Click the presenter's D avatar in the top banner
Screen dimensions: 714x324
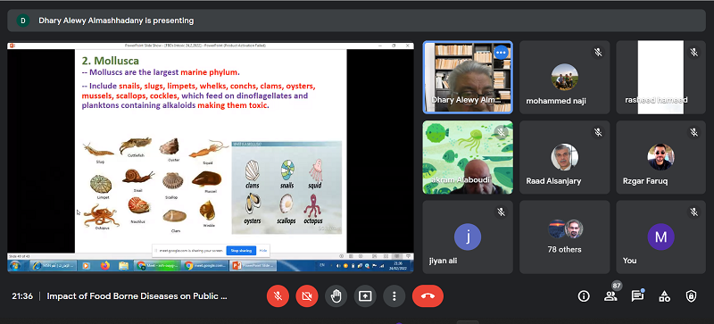click(x=23, y=21)
